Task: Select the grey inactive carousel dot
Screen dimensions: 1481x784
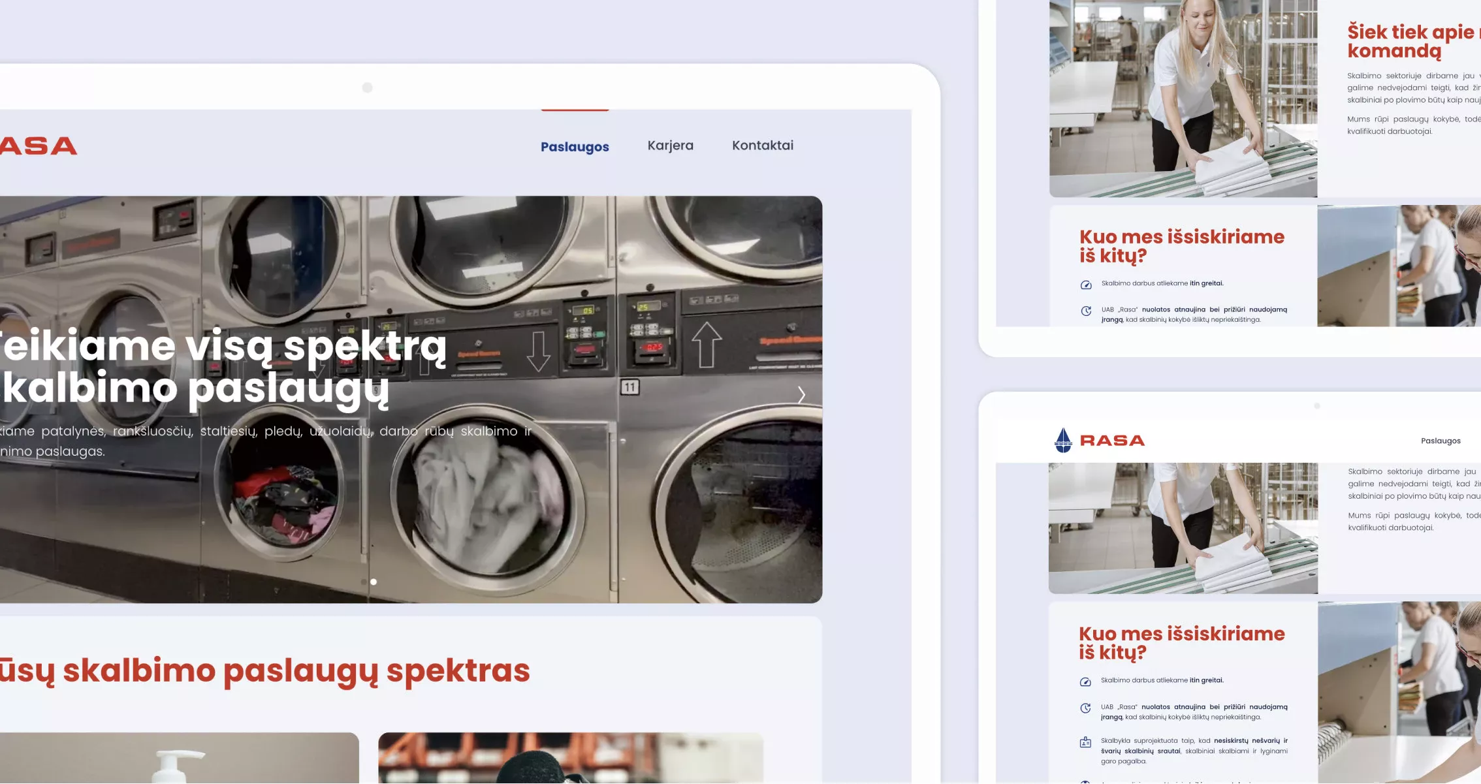Action: pyautogui.click(x=364, y=582)
